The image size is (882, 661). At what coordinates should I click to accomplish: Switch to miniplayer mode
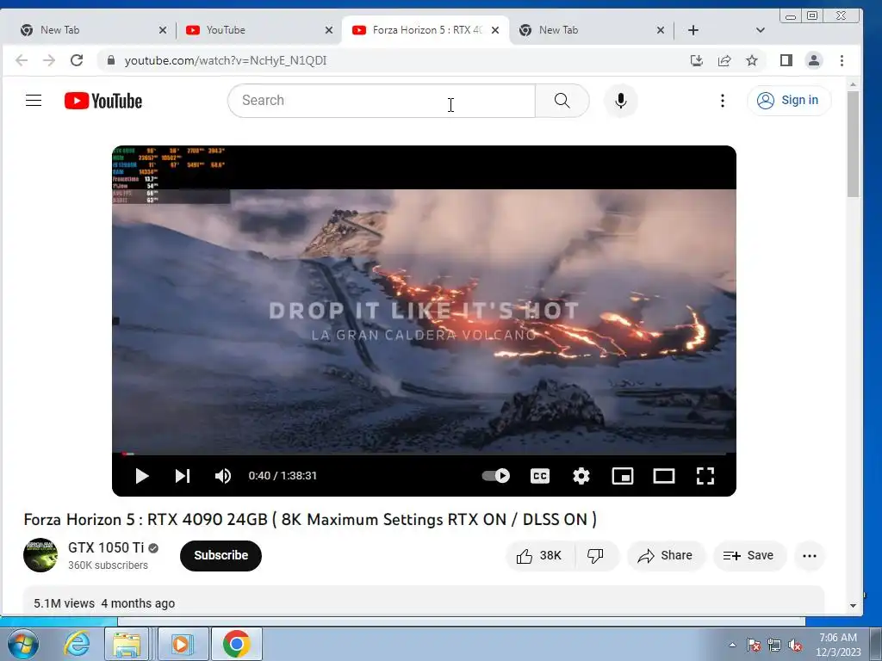click(623, 476)
